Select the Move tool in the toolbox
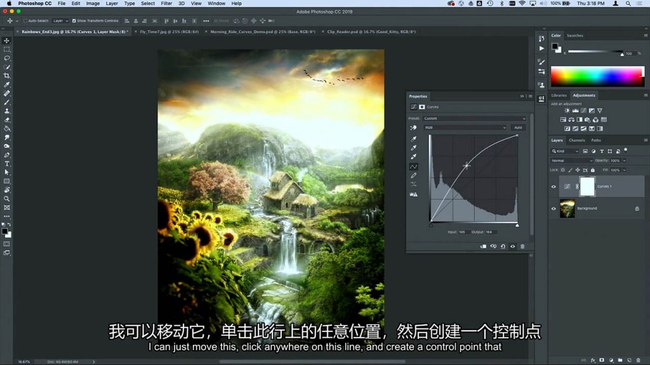This screenshot has width=650, height=365. (6, 41)
